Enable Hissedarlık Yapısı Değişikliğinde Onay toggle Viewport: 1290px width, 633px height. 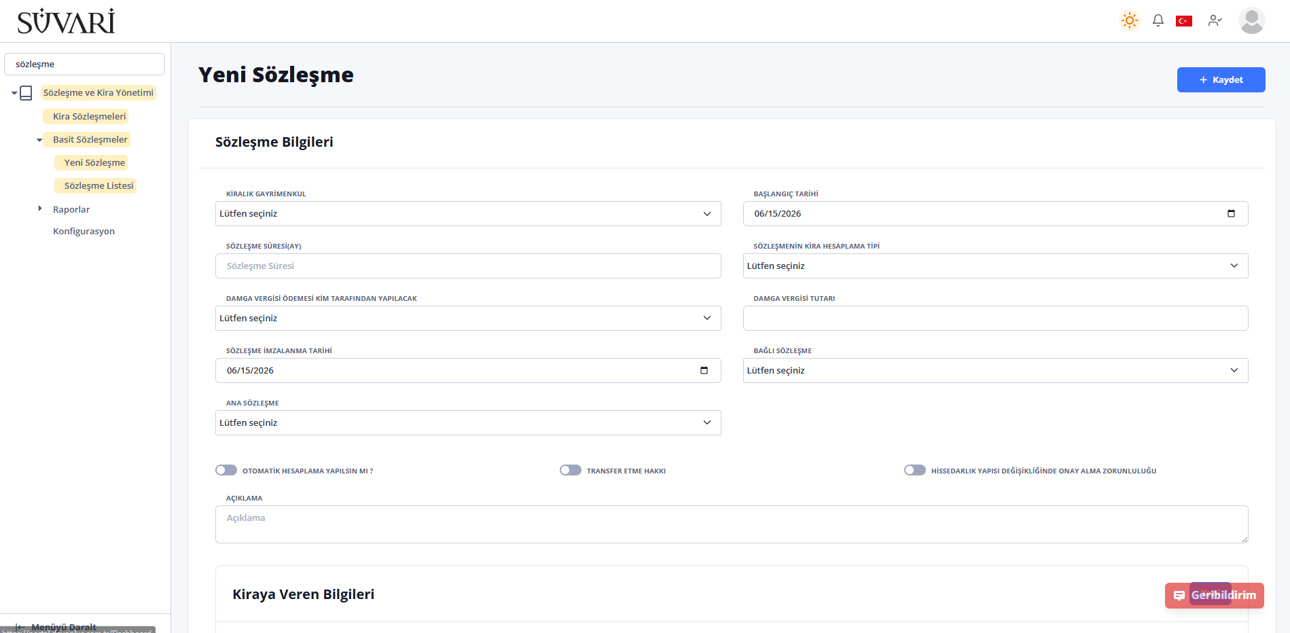[915, 470]
